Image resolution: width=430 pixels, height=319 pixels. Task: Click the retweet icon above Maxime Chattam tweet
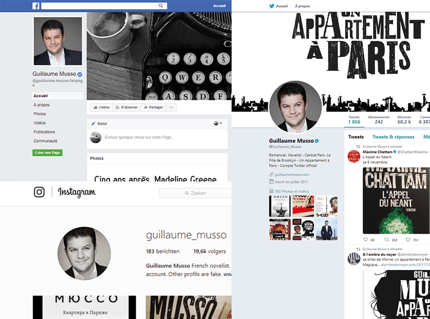[358, 147]
